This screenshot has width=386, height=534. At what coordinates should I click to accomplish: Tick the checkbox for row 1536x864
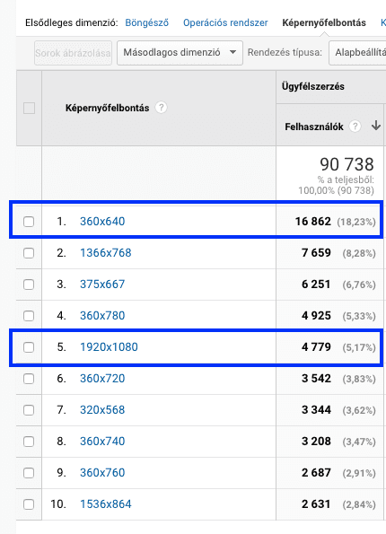point(29,504)
